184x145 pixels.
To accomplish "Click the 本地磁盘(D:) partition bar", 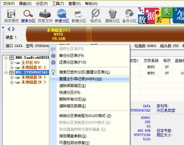I will click(58, 34).
